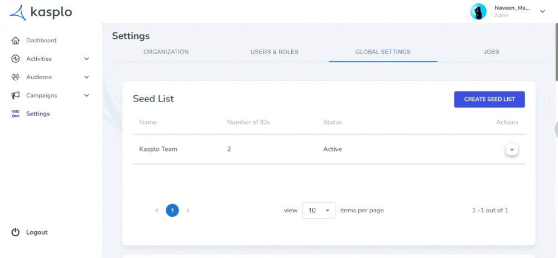Select the Global Settings tab
Screen dimensions: 558x258
tap(383, 52)
